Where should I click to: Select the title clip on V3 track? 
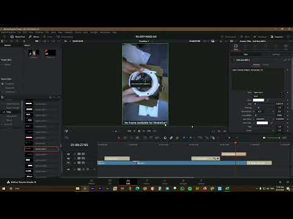click(x=234, y=154)
